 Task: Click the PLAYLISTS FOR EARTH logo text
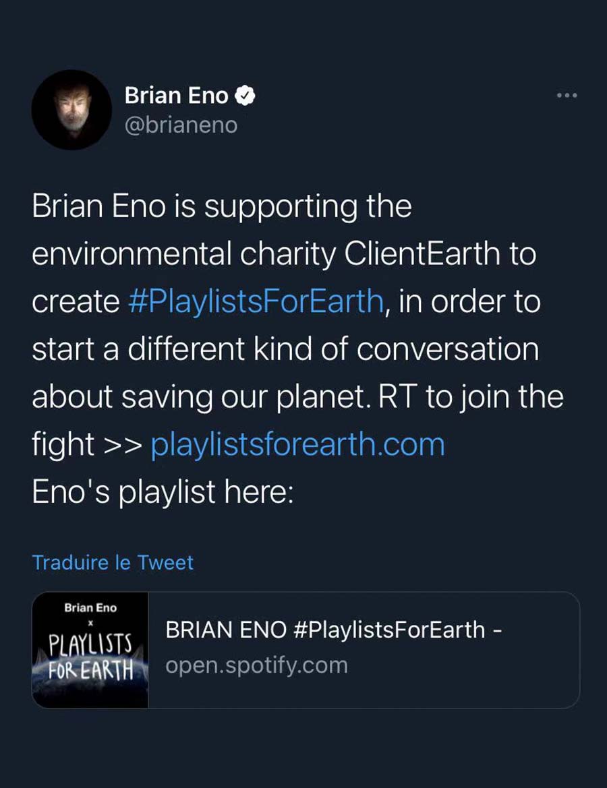pyautogui.click(x=90, y=657)
